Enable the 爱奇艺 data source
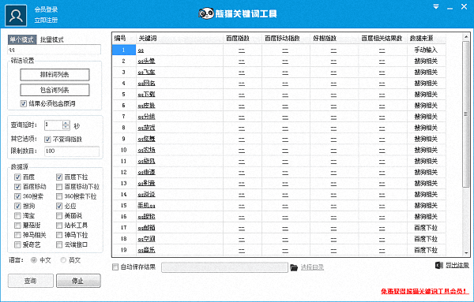474x302 pixels. pyautogui.click(x=17, y=244)
